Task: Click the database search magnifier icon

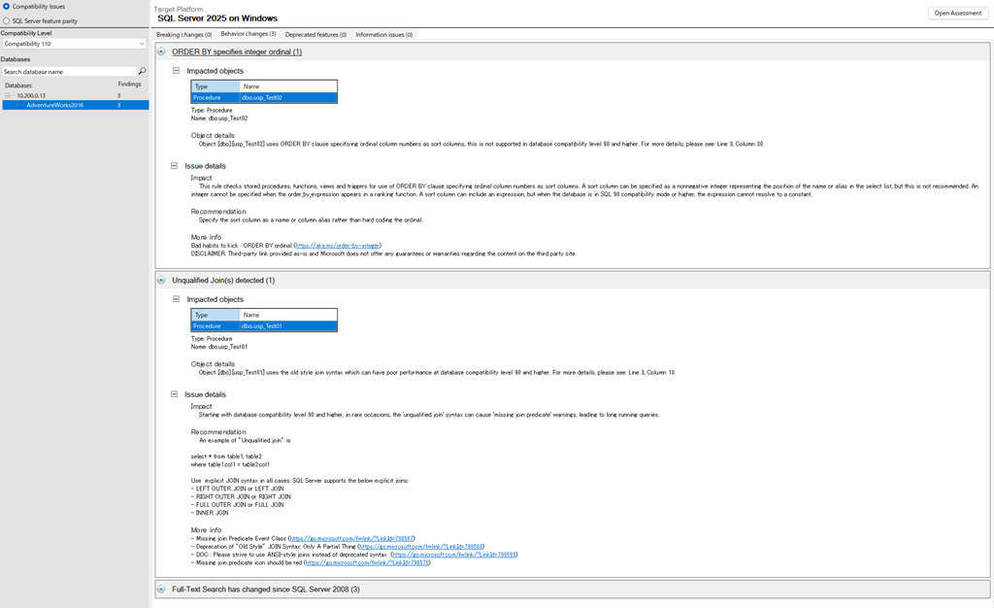Action: [142, 72]
